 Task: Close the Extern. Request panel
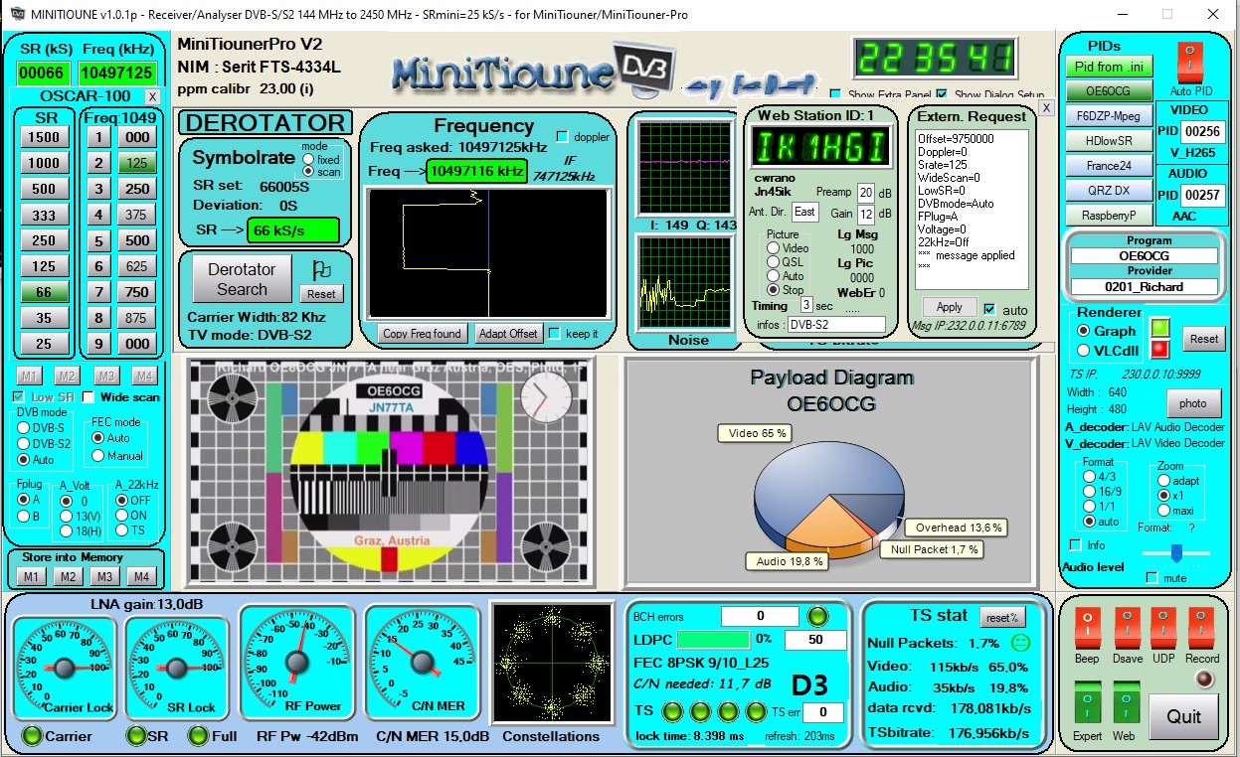click(x=1046, y=107)
